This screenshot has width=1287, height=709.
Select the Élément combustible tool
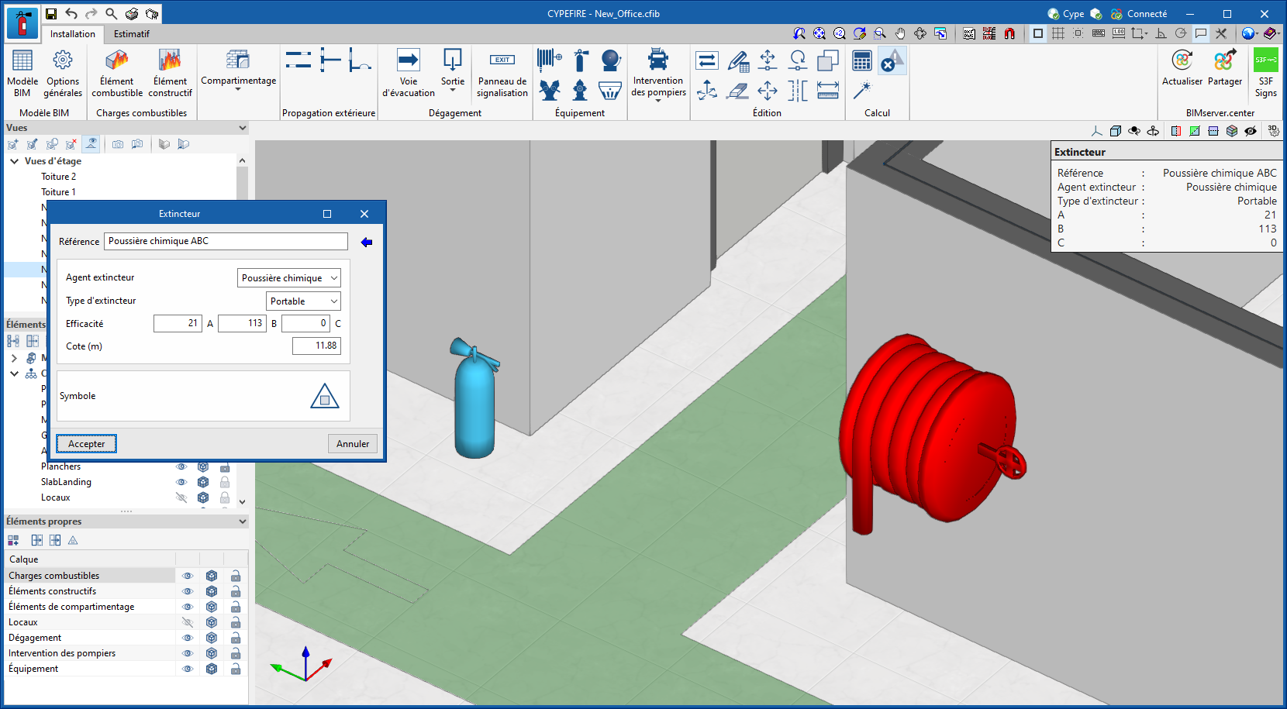pos(117,73)
